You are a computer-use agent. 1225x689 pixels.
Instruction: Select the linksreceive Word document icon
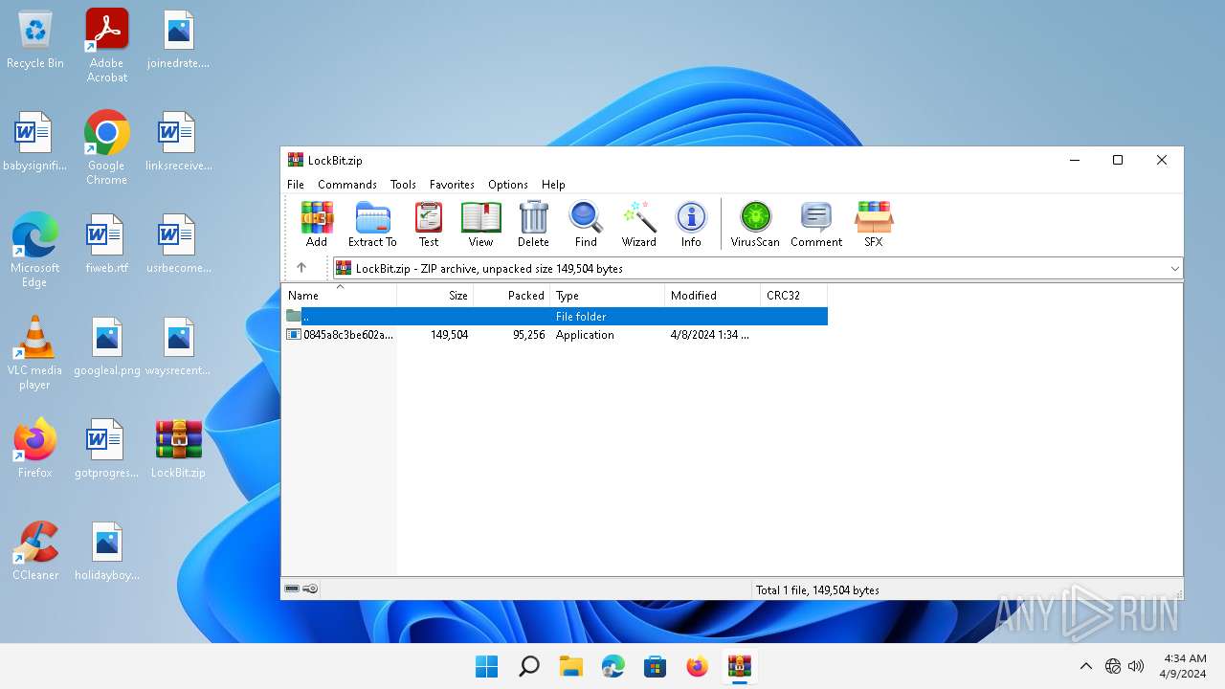[x=179, y=142]
